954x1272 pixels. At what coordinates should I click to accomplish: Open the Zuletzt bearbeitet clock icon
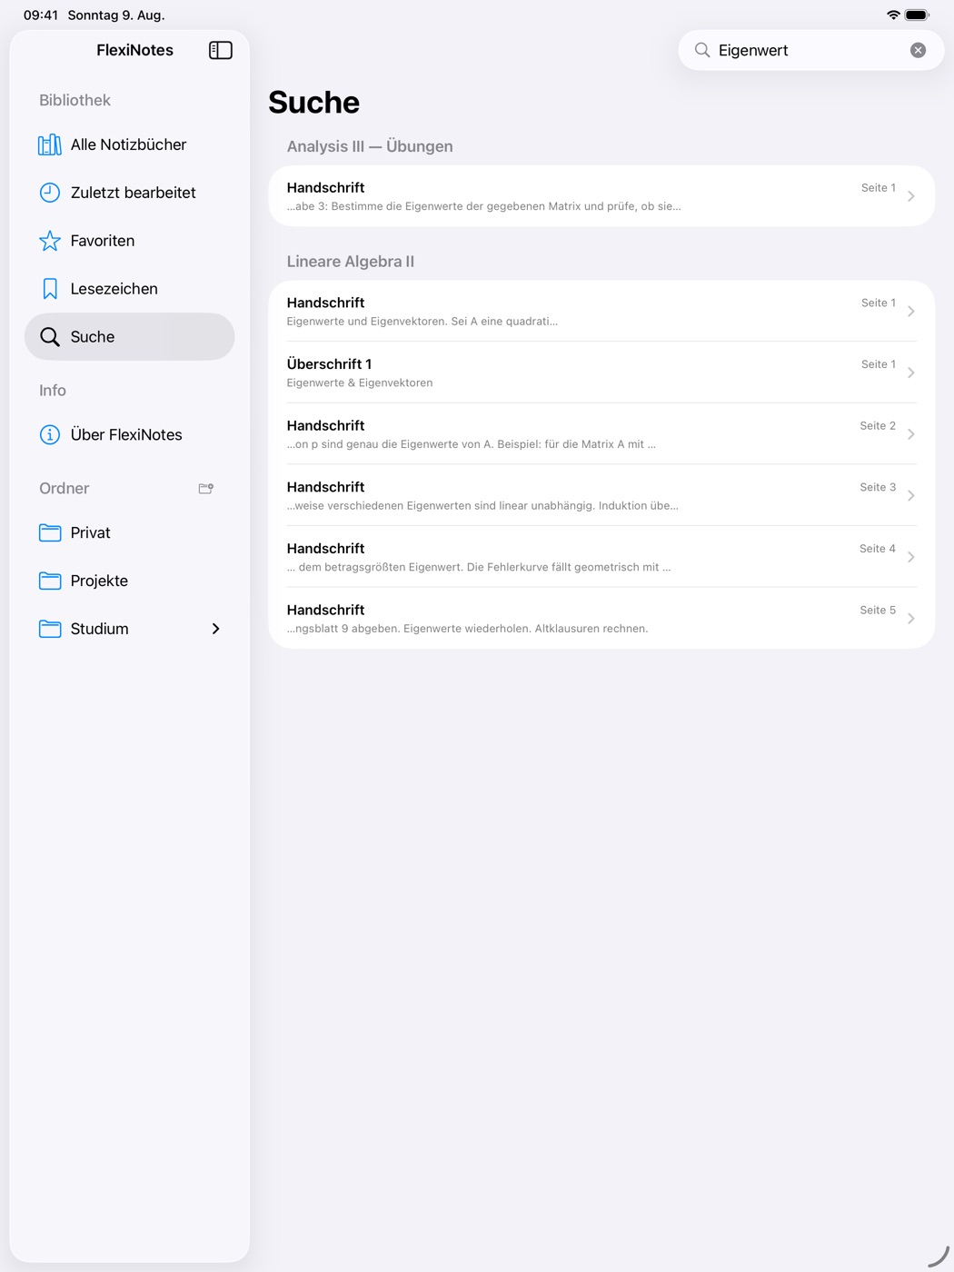pyautogui.click(x=50, y=193)
